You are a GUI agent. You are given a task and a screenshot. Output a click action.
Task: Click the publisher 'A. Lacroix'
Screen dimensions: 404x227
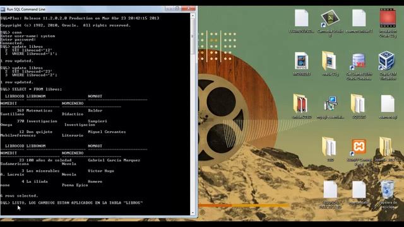pos(12,175)
